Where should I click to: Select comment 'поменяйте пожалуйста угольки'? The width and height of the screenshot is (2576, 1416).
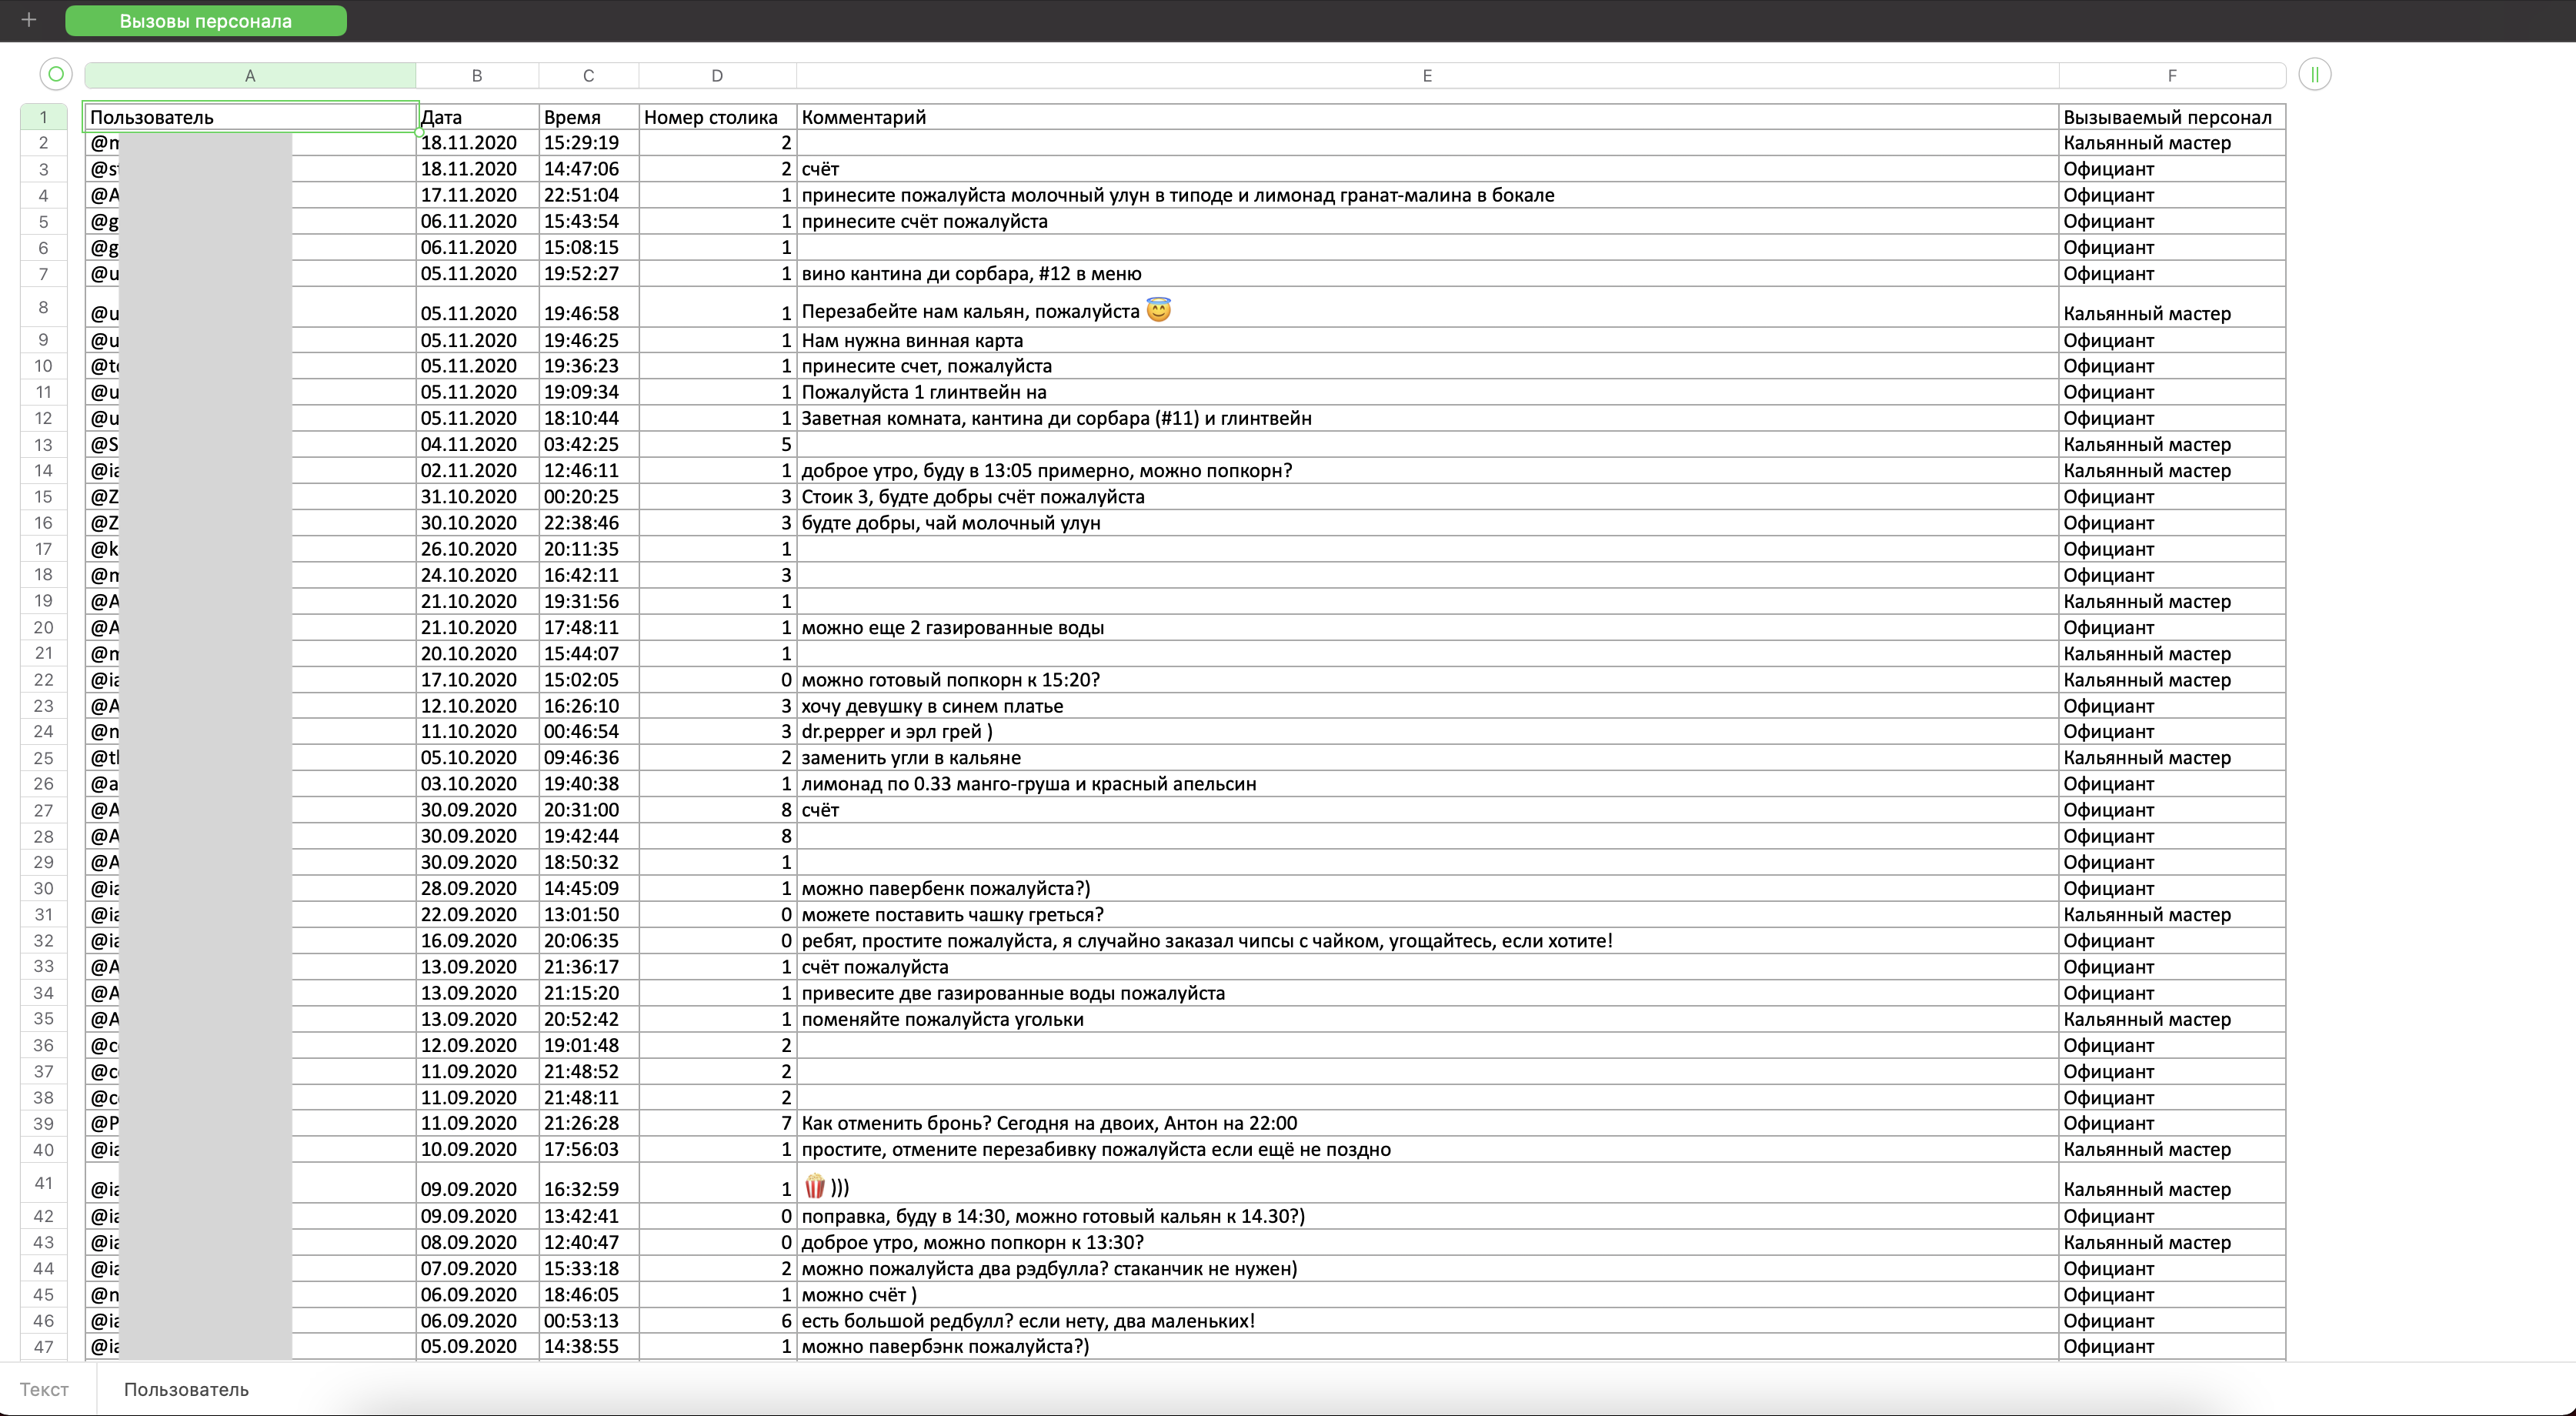(x=1427, y=1019)
